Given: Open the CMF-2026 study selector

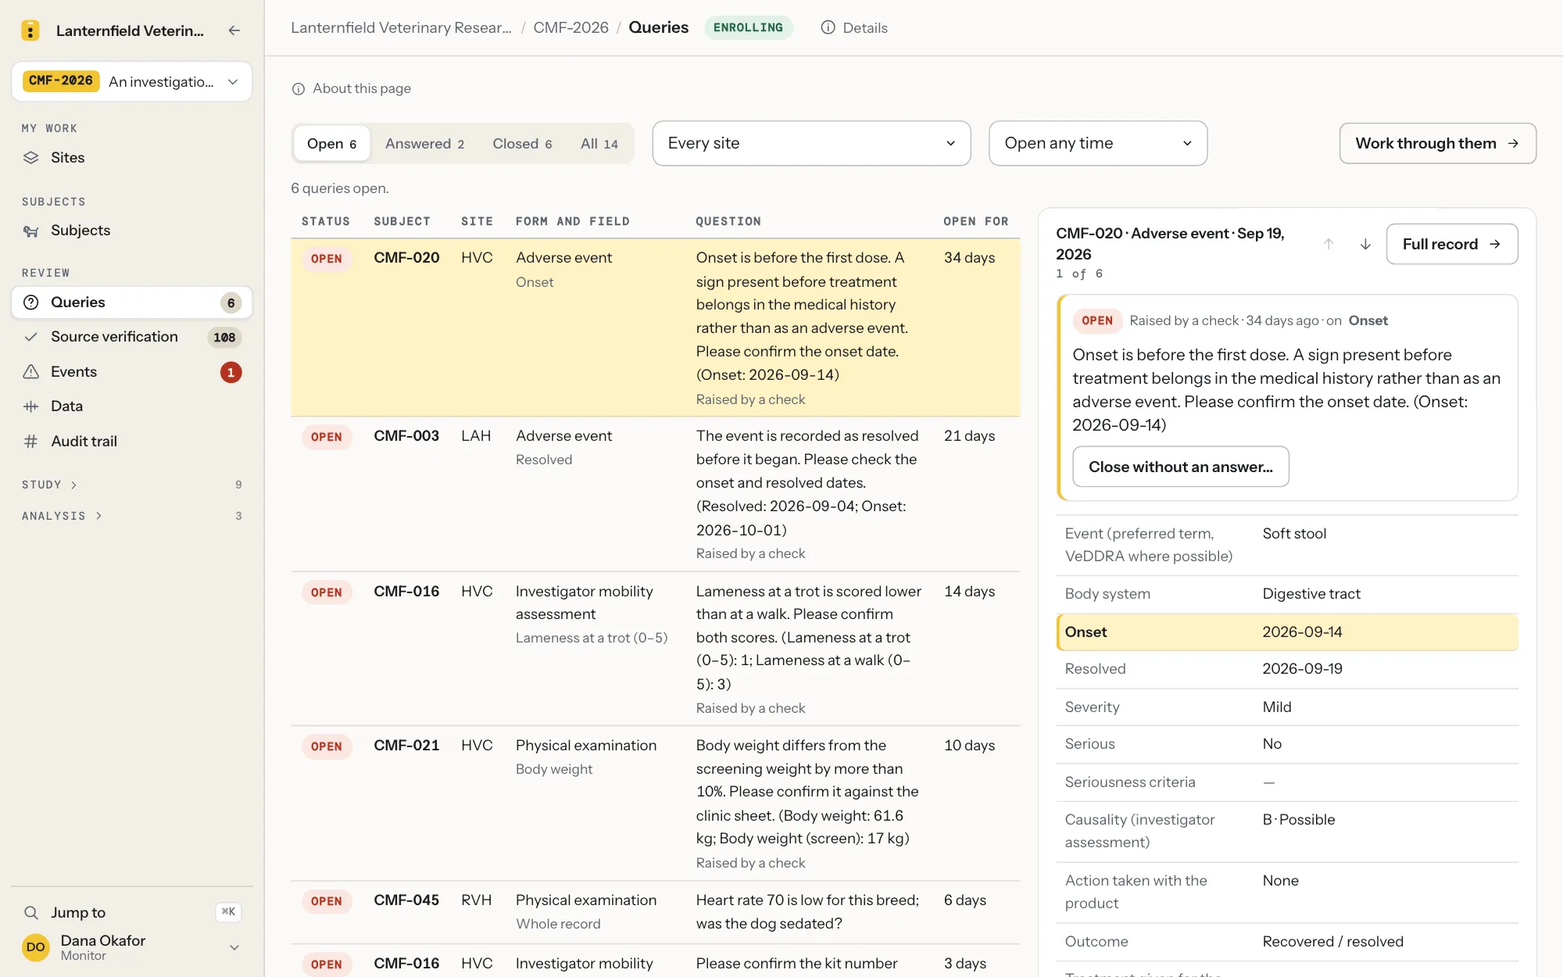Looking at the screenshot, I should 131,81.
